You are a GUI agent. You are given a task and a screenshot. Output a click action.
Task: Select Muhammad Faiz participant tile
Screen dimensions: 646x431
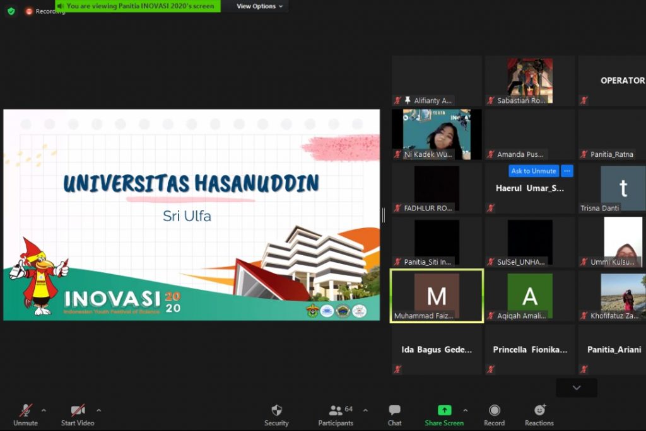tap(437, 296)
